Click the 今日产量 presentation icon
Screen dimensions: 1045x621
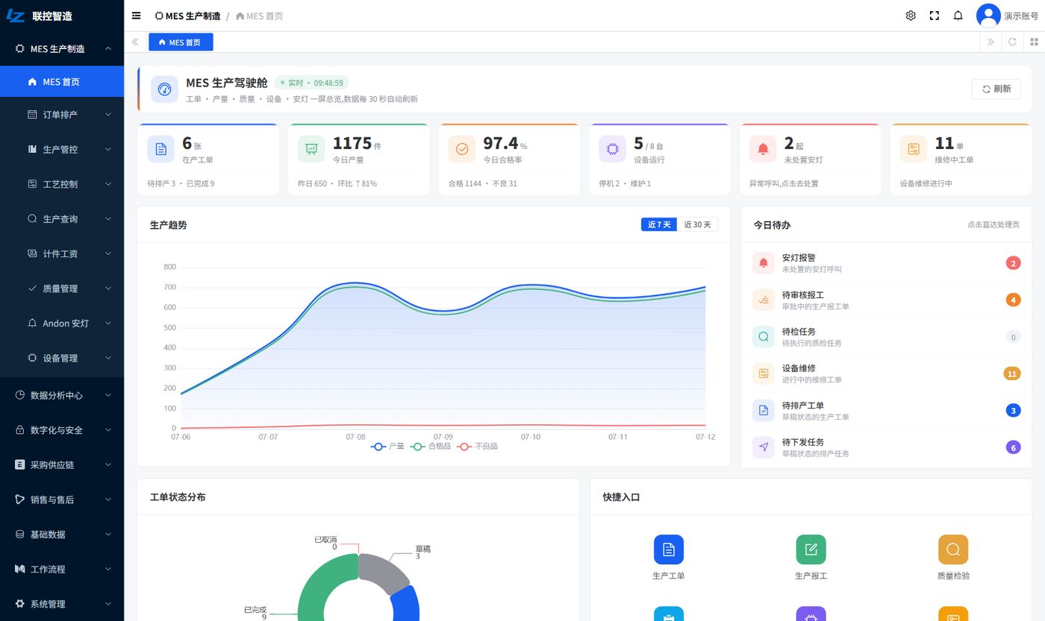(x=311, y=149)
